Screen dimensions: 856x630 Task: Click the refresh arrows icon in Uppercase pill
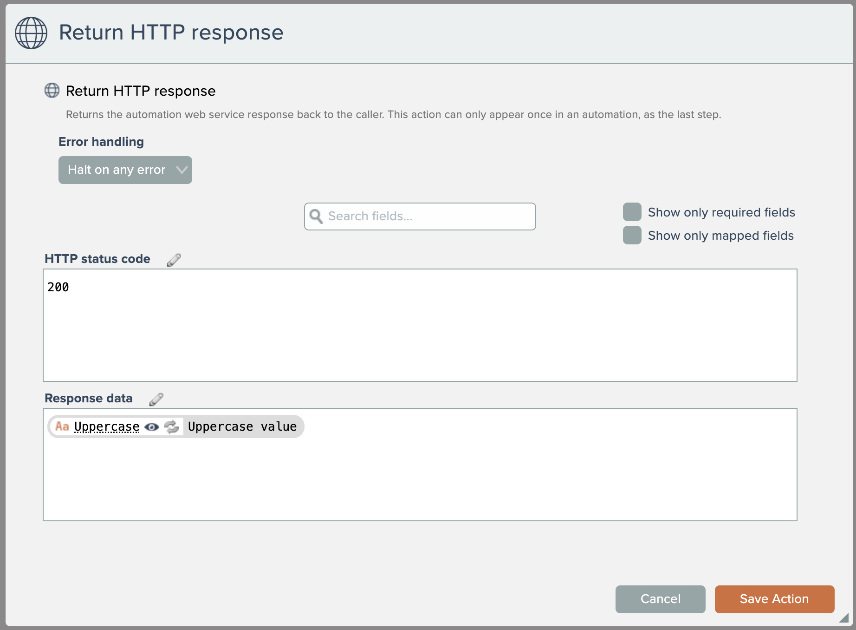point(171,427)
